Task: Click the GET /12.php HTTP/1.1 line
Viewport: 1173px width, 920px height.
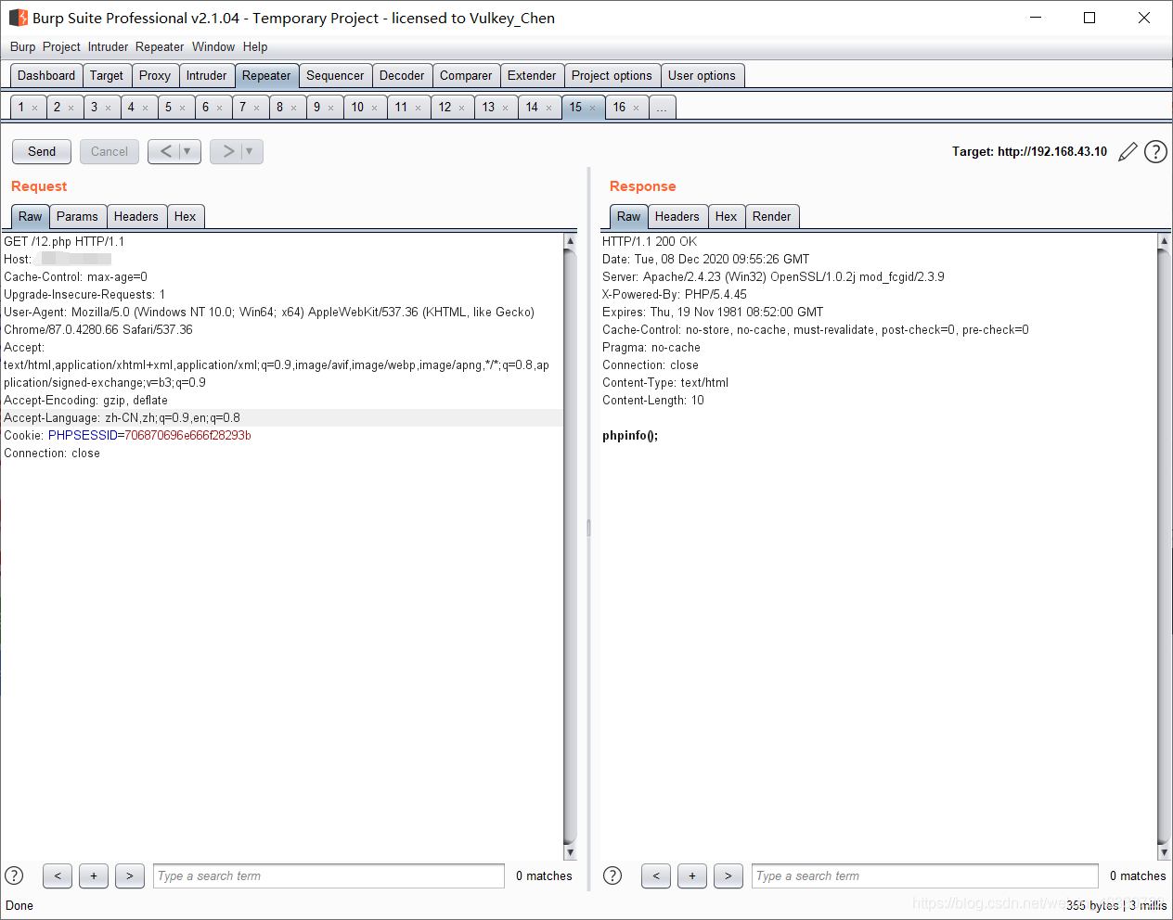Action: tap(64, 242)
